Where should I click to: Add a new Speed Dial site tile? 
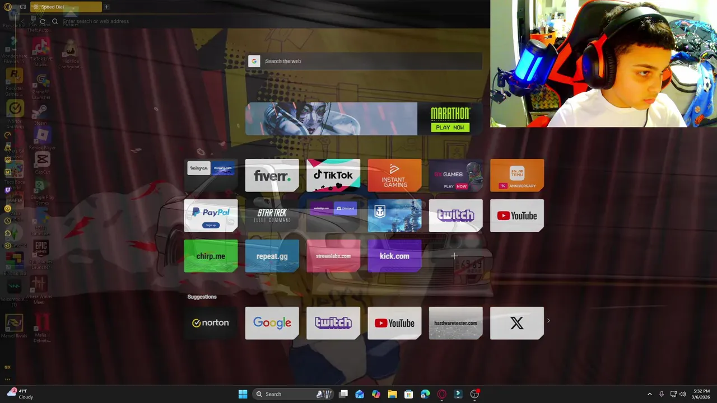coord(455,256)
